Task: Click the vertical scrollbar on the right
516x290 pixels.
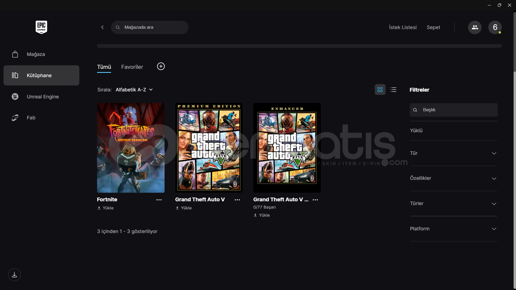Action: tap(514, 161)
